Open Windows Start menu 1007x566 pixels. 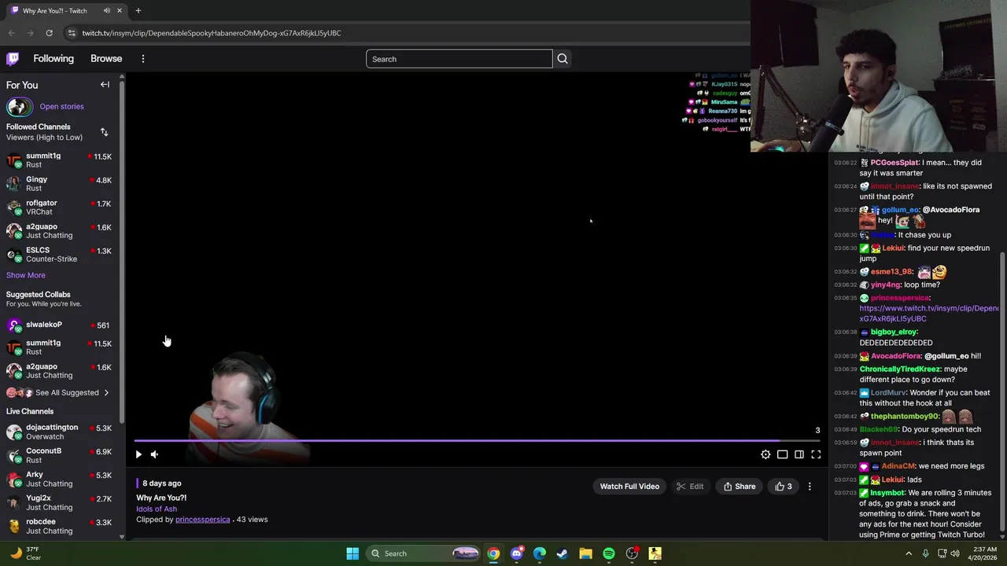coord(352,553)
